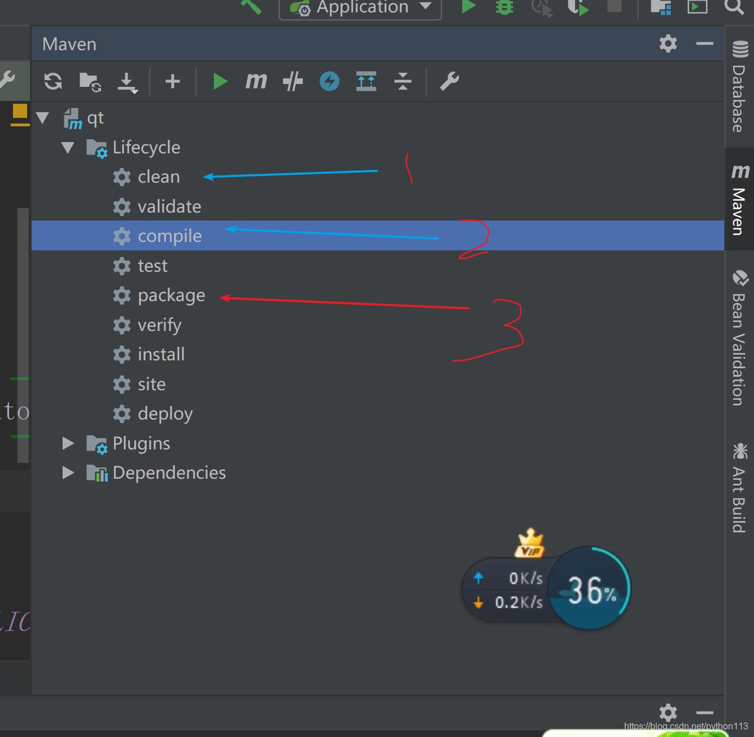Toggle Offline Mode icon in Maven toolbar

pyautogui.click(x=293, y=81)
